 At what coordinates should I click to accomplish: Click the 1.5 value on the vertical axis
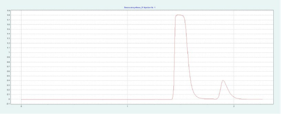8,29
